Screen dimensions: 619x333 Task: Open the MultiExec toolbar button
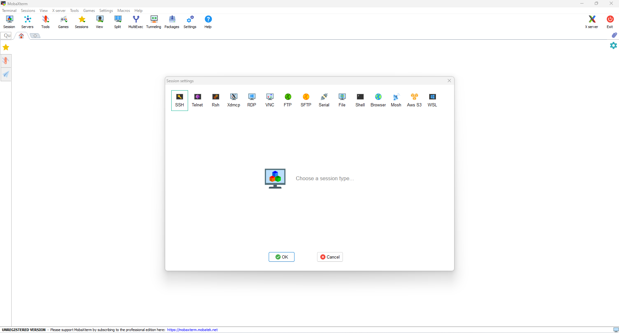point(136,22)
